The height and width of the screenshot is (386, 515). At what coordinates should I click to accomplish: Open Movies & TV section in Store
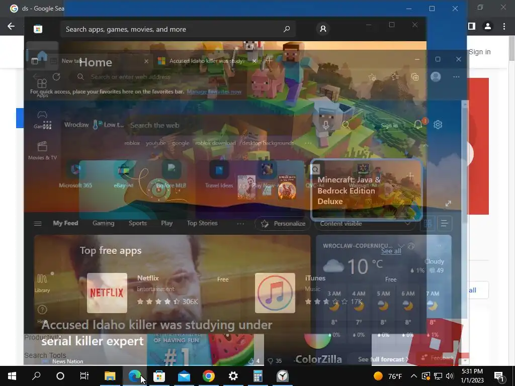tap(42, 151)
